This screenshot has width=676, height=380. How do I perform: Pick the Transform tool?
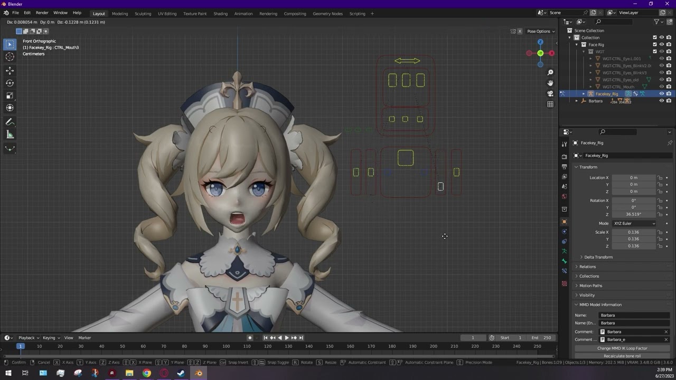[10, 108]
